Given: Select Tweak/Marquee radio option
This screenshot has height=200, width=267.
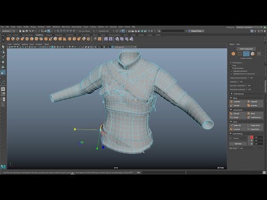Looking at the screenshot, I should coord(231,68).
